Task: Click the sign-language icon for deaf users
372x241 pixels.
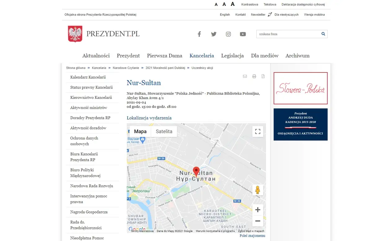Action: 270,15
